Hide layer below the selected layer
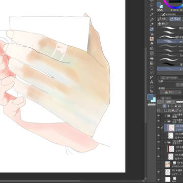Image resolution: width=183 pixels, height=183 pixels. pos(159,135)
